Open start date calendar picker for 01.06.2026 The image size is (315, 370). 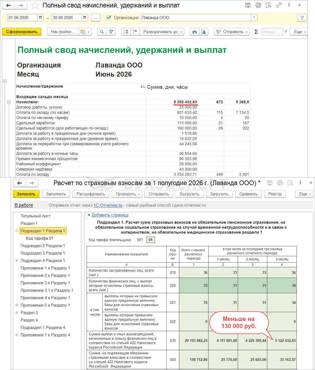point(41,18)
